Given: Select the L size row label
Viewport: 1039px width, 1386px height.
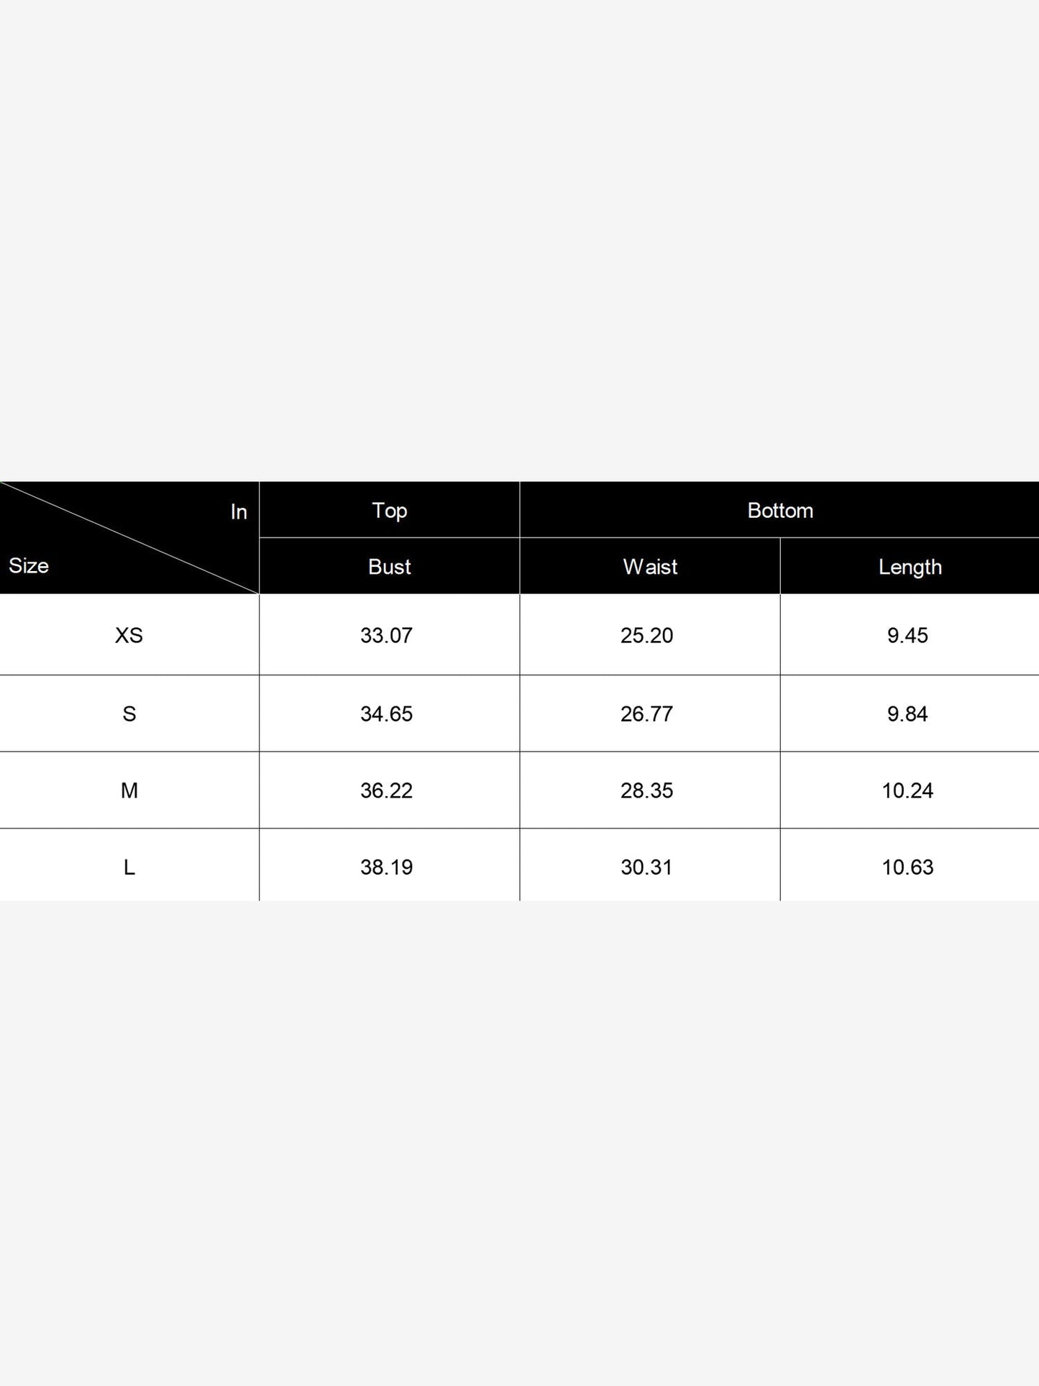Looking at the screenshot, I should coord(129,867).
